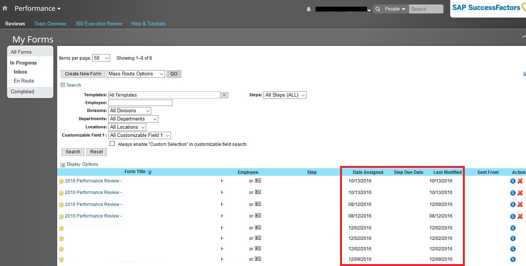Open the 2016 Performance Review modified 12/09/2016

point(93,204)
